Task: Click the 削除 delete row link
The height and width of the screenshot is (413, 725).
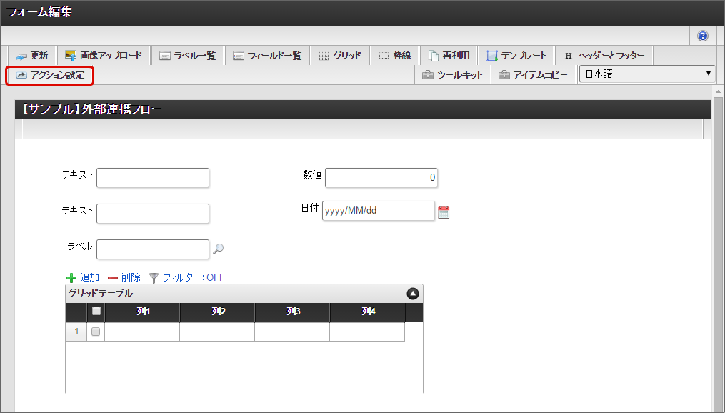Action: tap(124, 277)
